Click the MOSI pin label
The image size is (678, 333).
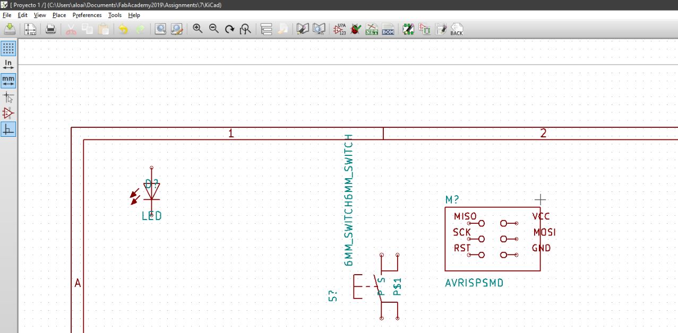point(545,232)
